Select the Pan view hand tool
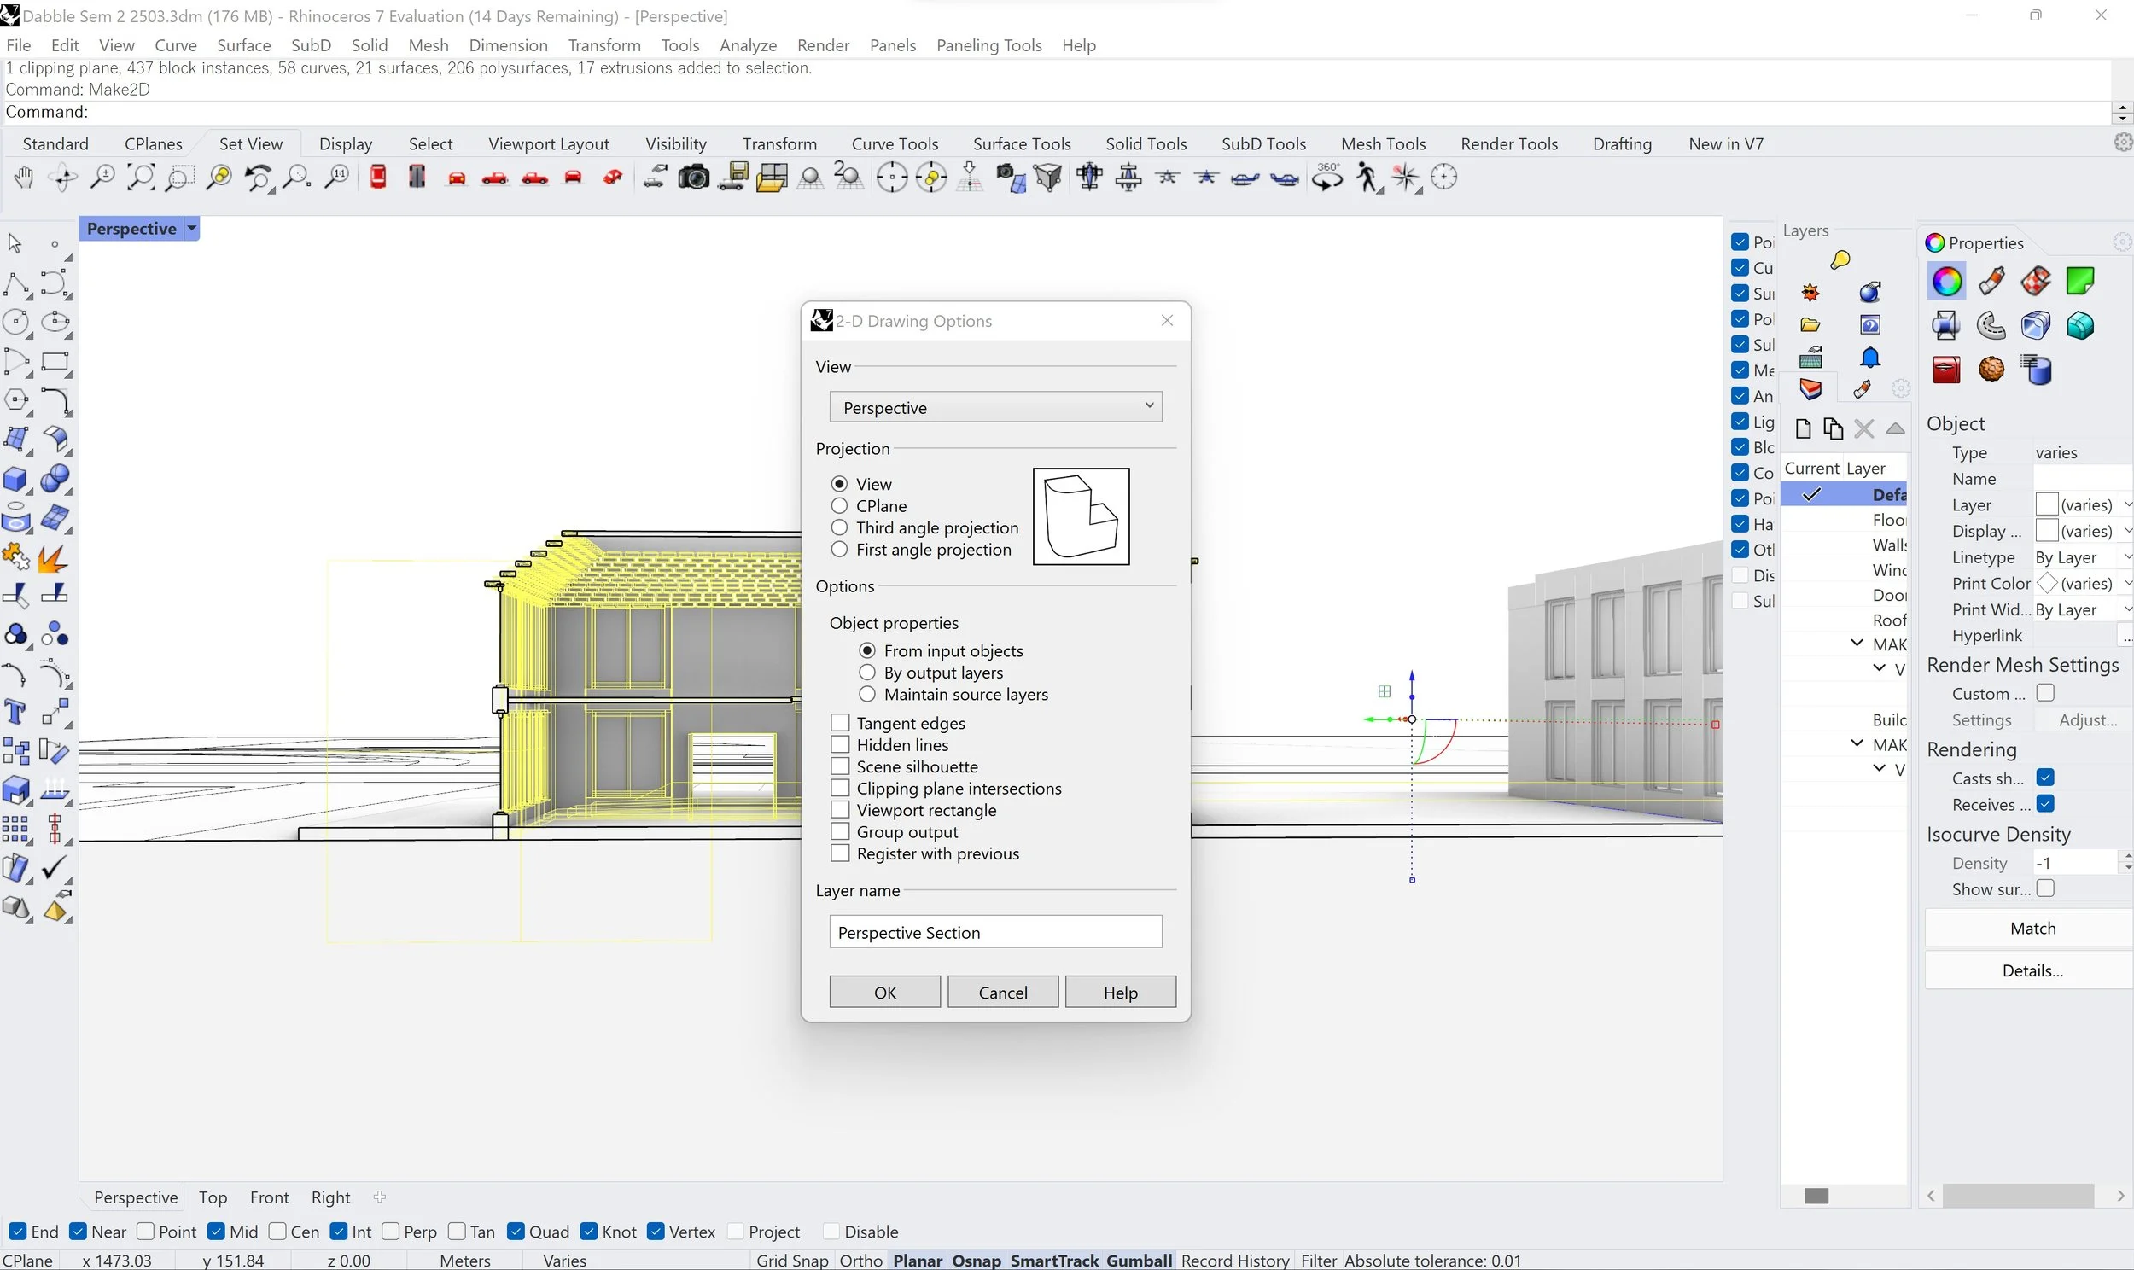Viewport: 2134px width, 1270px height. 23,178
